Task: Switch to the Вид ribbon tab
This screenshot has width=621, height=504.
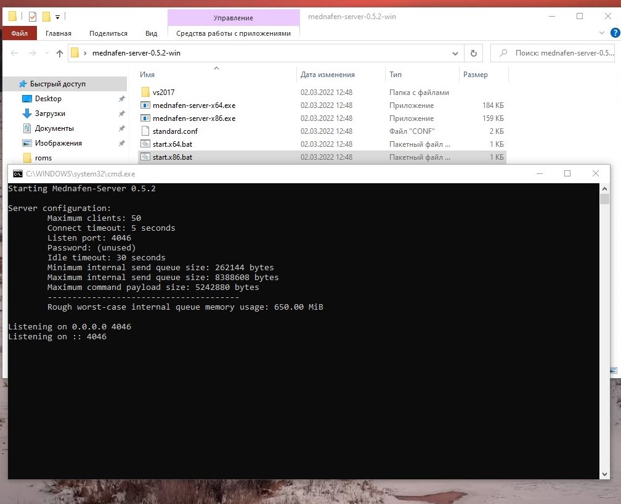Action: (151, 33)
